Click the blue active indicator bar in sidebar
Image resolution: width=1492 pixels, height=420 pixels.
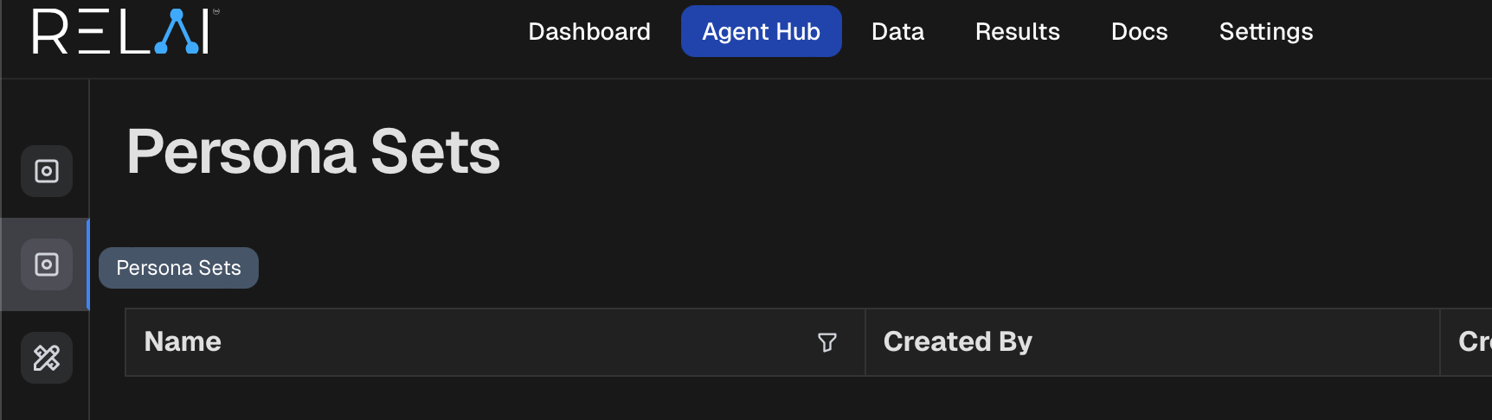point(88,264)
